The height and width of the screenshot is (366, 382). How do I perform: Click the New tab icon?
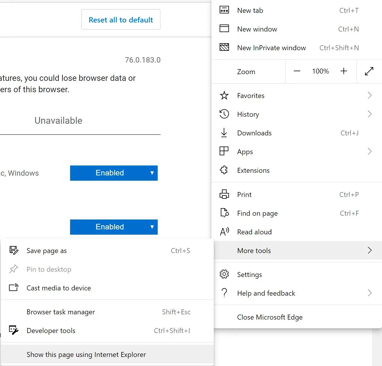(x=224, y=10)
